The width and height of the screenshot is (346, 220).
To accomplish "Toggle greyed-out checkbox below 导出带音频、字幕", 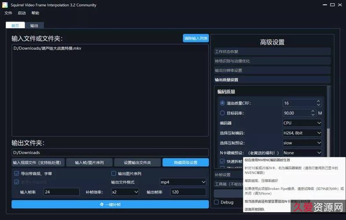I will click(16, 182).
